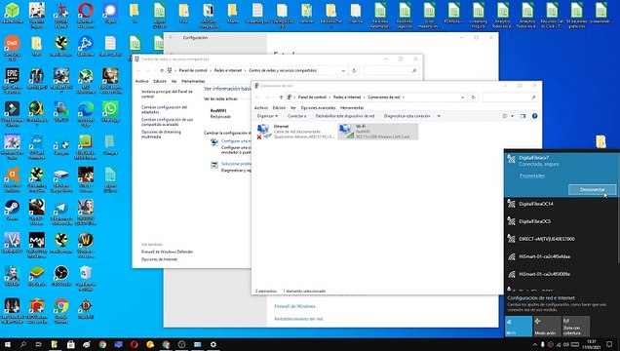Select the DIRECT- wireless network entry
620x351 pixels.
point(562,239)
